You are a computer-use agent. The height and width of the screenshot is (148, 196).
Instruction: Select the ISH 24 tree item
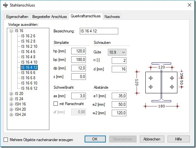click(x=20, y=115)
